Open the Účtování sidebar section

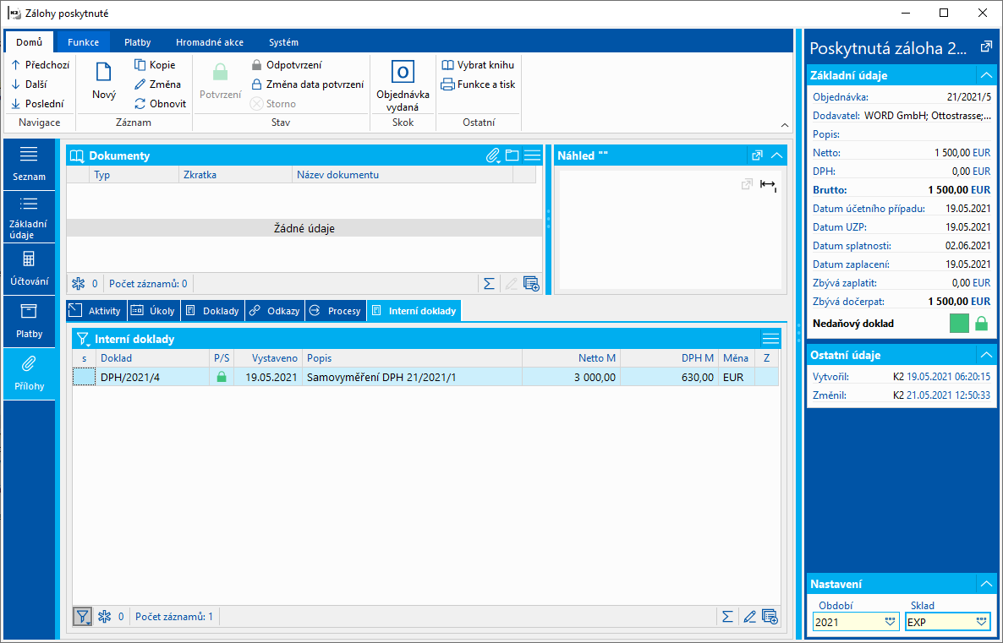click(30, 268)
